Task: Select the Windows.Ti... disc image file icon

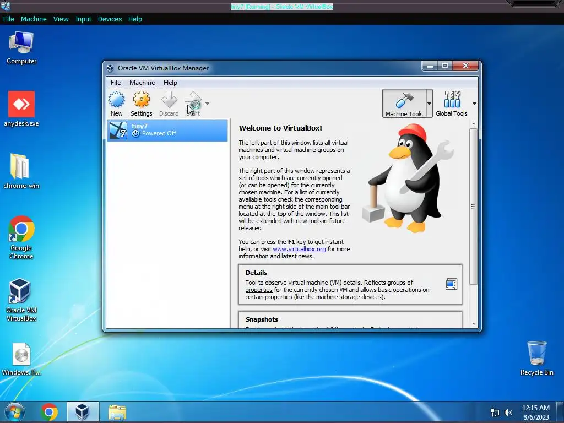Action: click(x=21, y=359)
